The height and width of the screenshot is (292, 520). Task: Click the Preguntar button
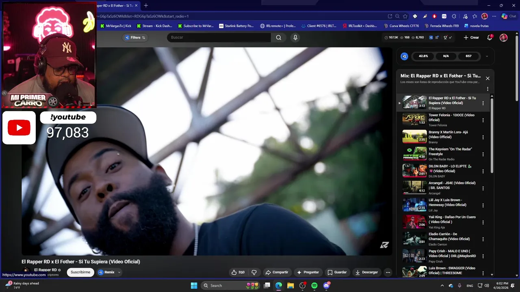point(308,272)
